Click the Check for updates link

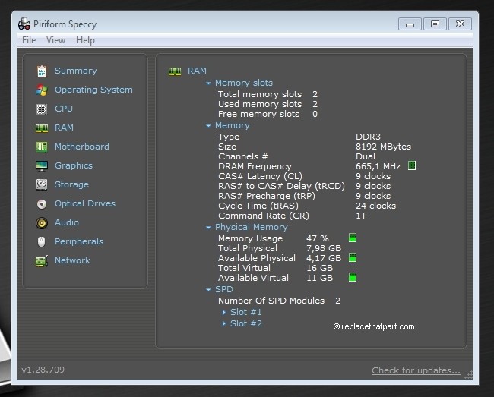416,370
